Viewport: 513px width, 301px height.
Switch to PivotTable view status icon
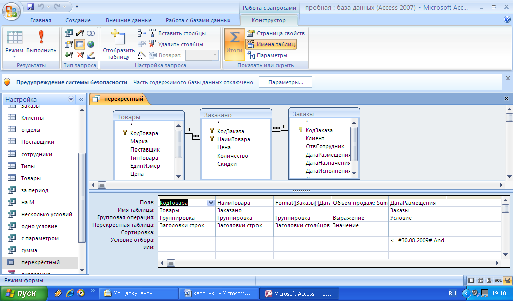[x=480, y=280]
